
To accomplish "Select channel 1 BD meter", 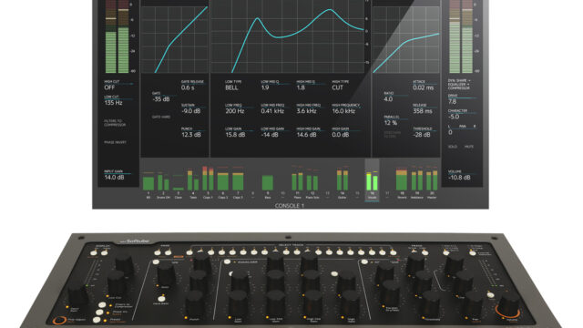I will click(x=148, y=183).
